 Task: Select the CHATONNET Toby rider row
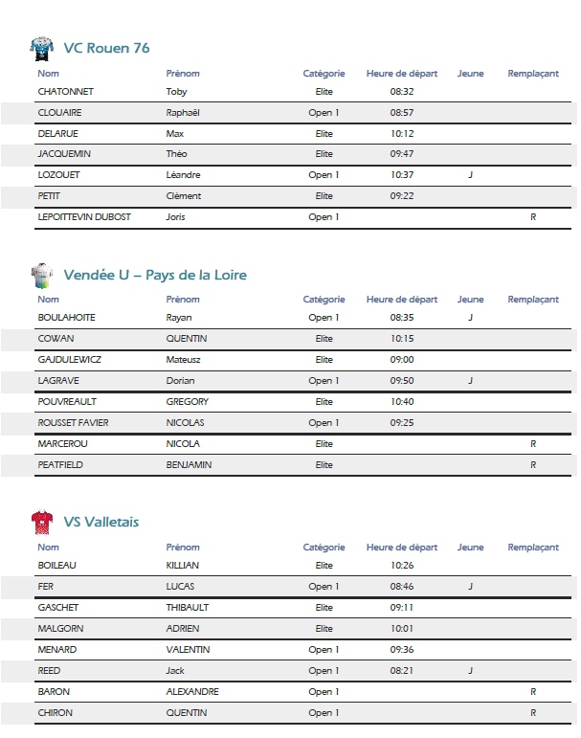302,92
